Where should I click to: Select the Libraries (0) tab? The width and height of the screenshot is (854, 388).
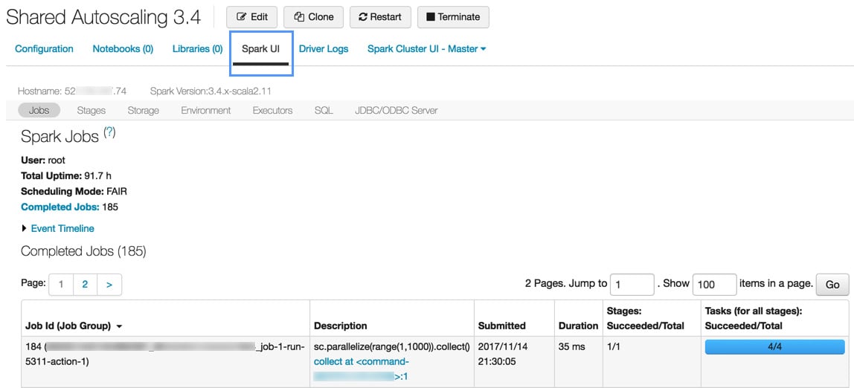click(197, 49)
